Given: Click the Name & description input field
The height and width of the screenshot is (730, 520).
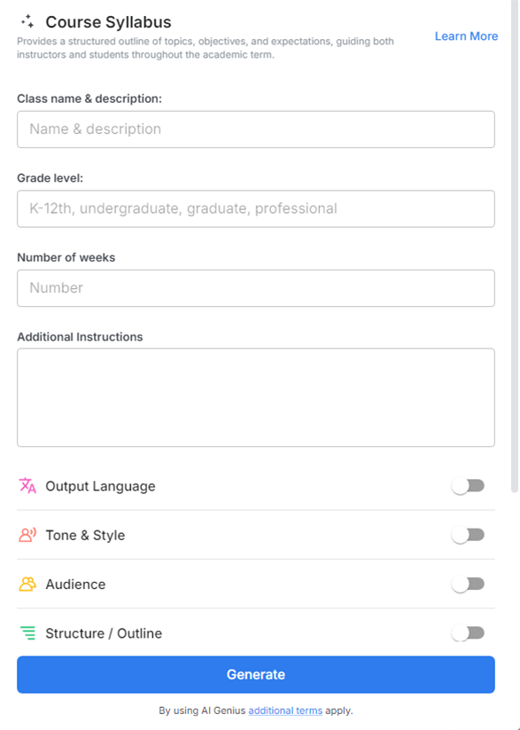Looking at the screenshot, I should 255,129.
